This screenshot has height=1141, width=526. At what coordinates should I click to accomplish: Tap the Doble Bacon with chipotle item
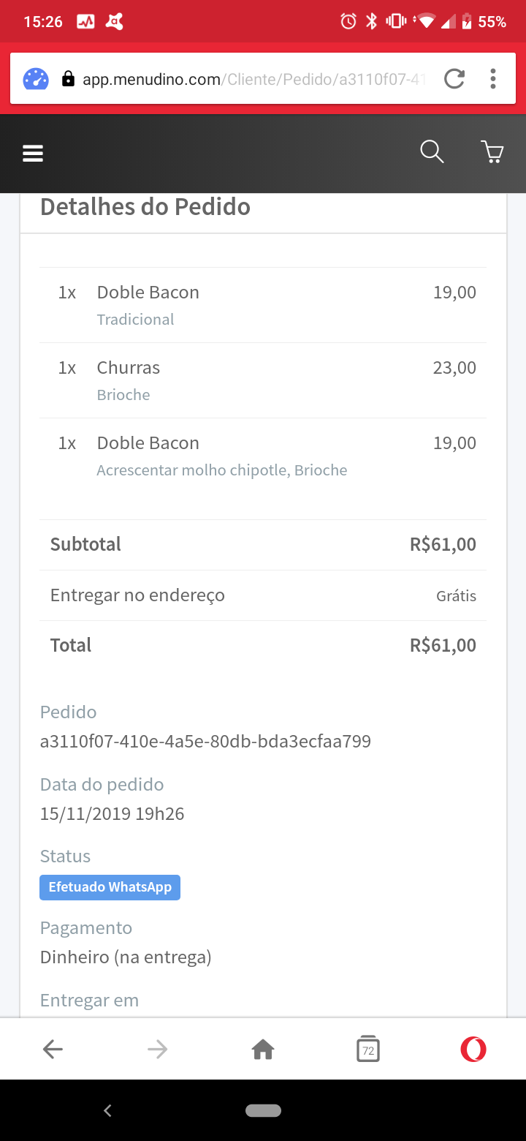(263, 456)
